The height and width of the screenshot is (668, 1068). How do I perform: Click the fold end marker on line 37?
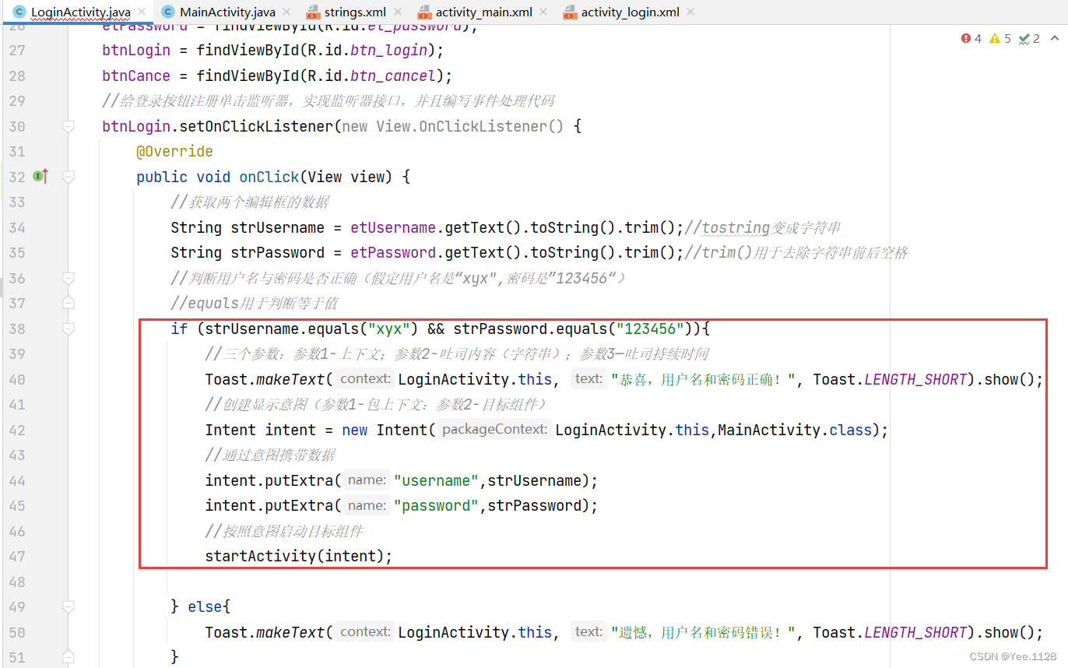[69, 303]
